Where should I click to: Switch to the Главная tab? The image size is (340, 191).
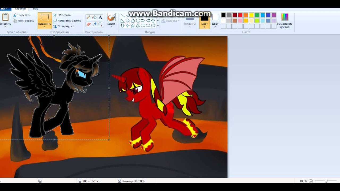(20, 9)
